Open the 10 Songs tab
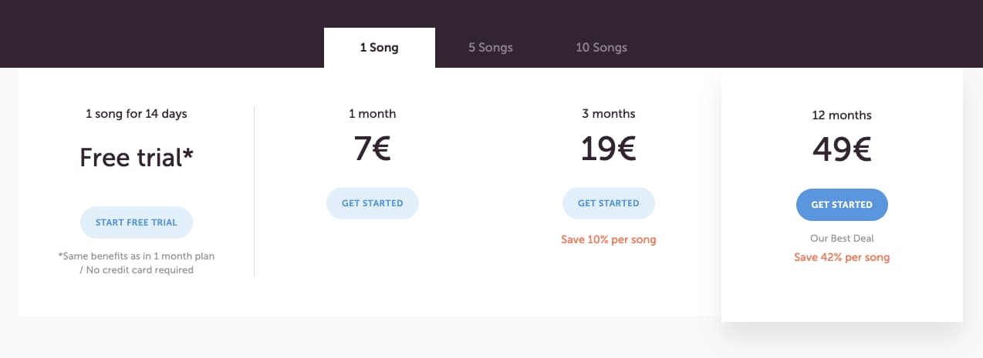This screenshot has height=358, width=983. pyautogui.click(x=602, y=48)
